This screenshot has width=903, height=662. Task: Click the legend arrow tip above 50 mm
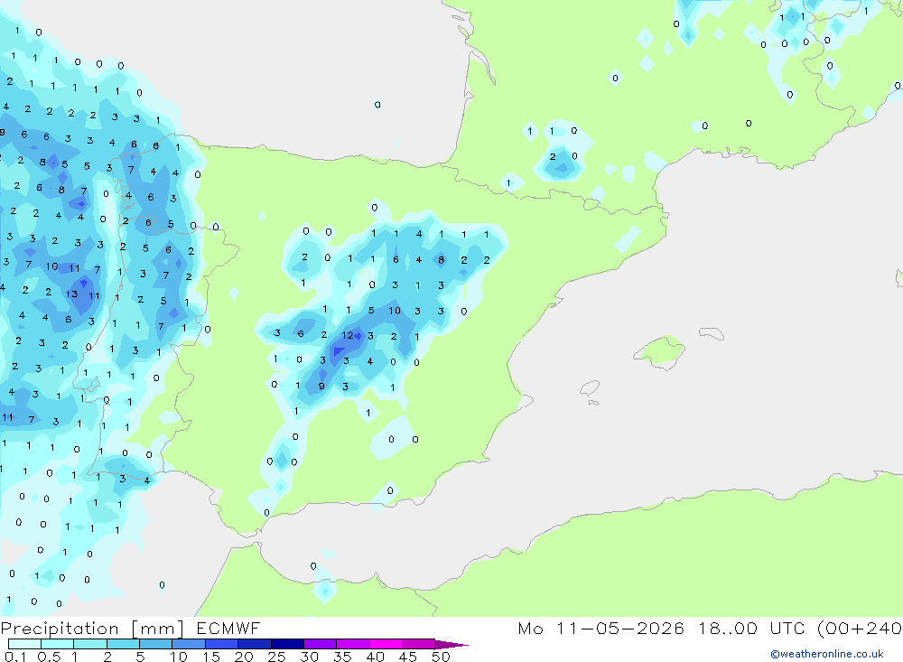coord(451,645)
